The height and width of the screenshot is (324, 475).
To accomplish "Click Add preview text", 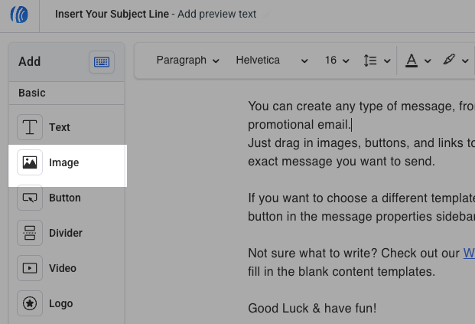I will 217,15.
